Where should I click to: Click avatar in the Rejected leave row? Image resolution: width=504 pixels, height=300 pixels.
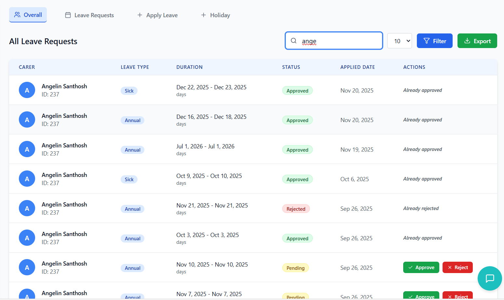coord(27,208)
